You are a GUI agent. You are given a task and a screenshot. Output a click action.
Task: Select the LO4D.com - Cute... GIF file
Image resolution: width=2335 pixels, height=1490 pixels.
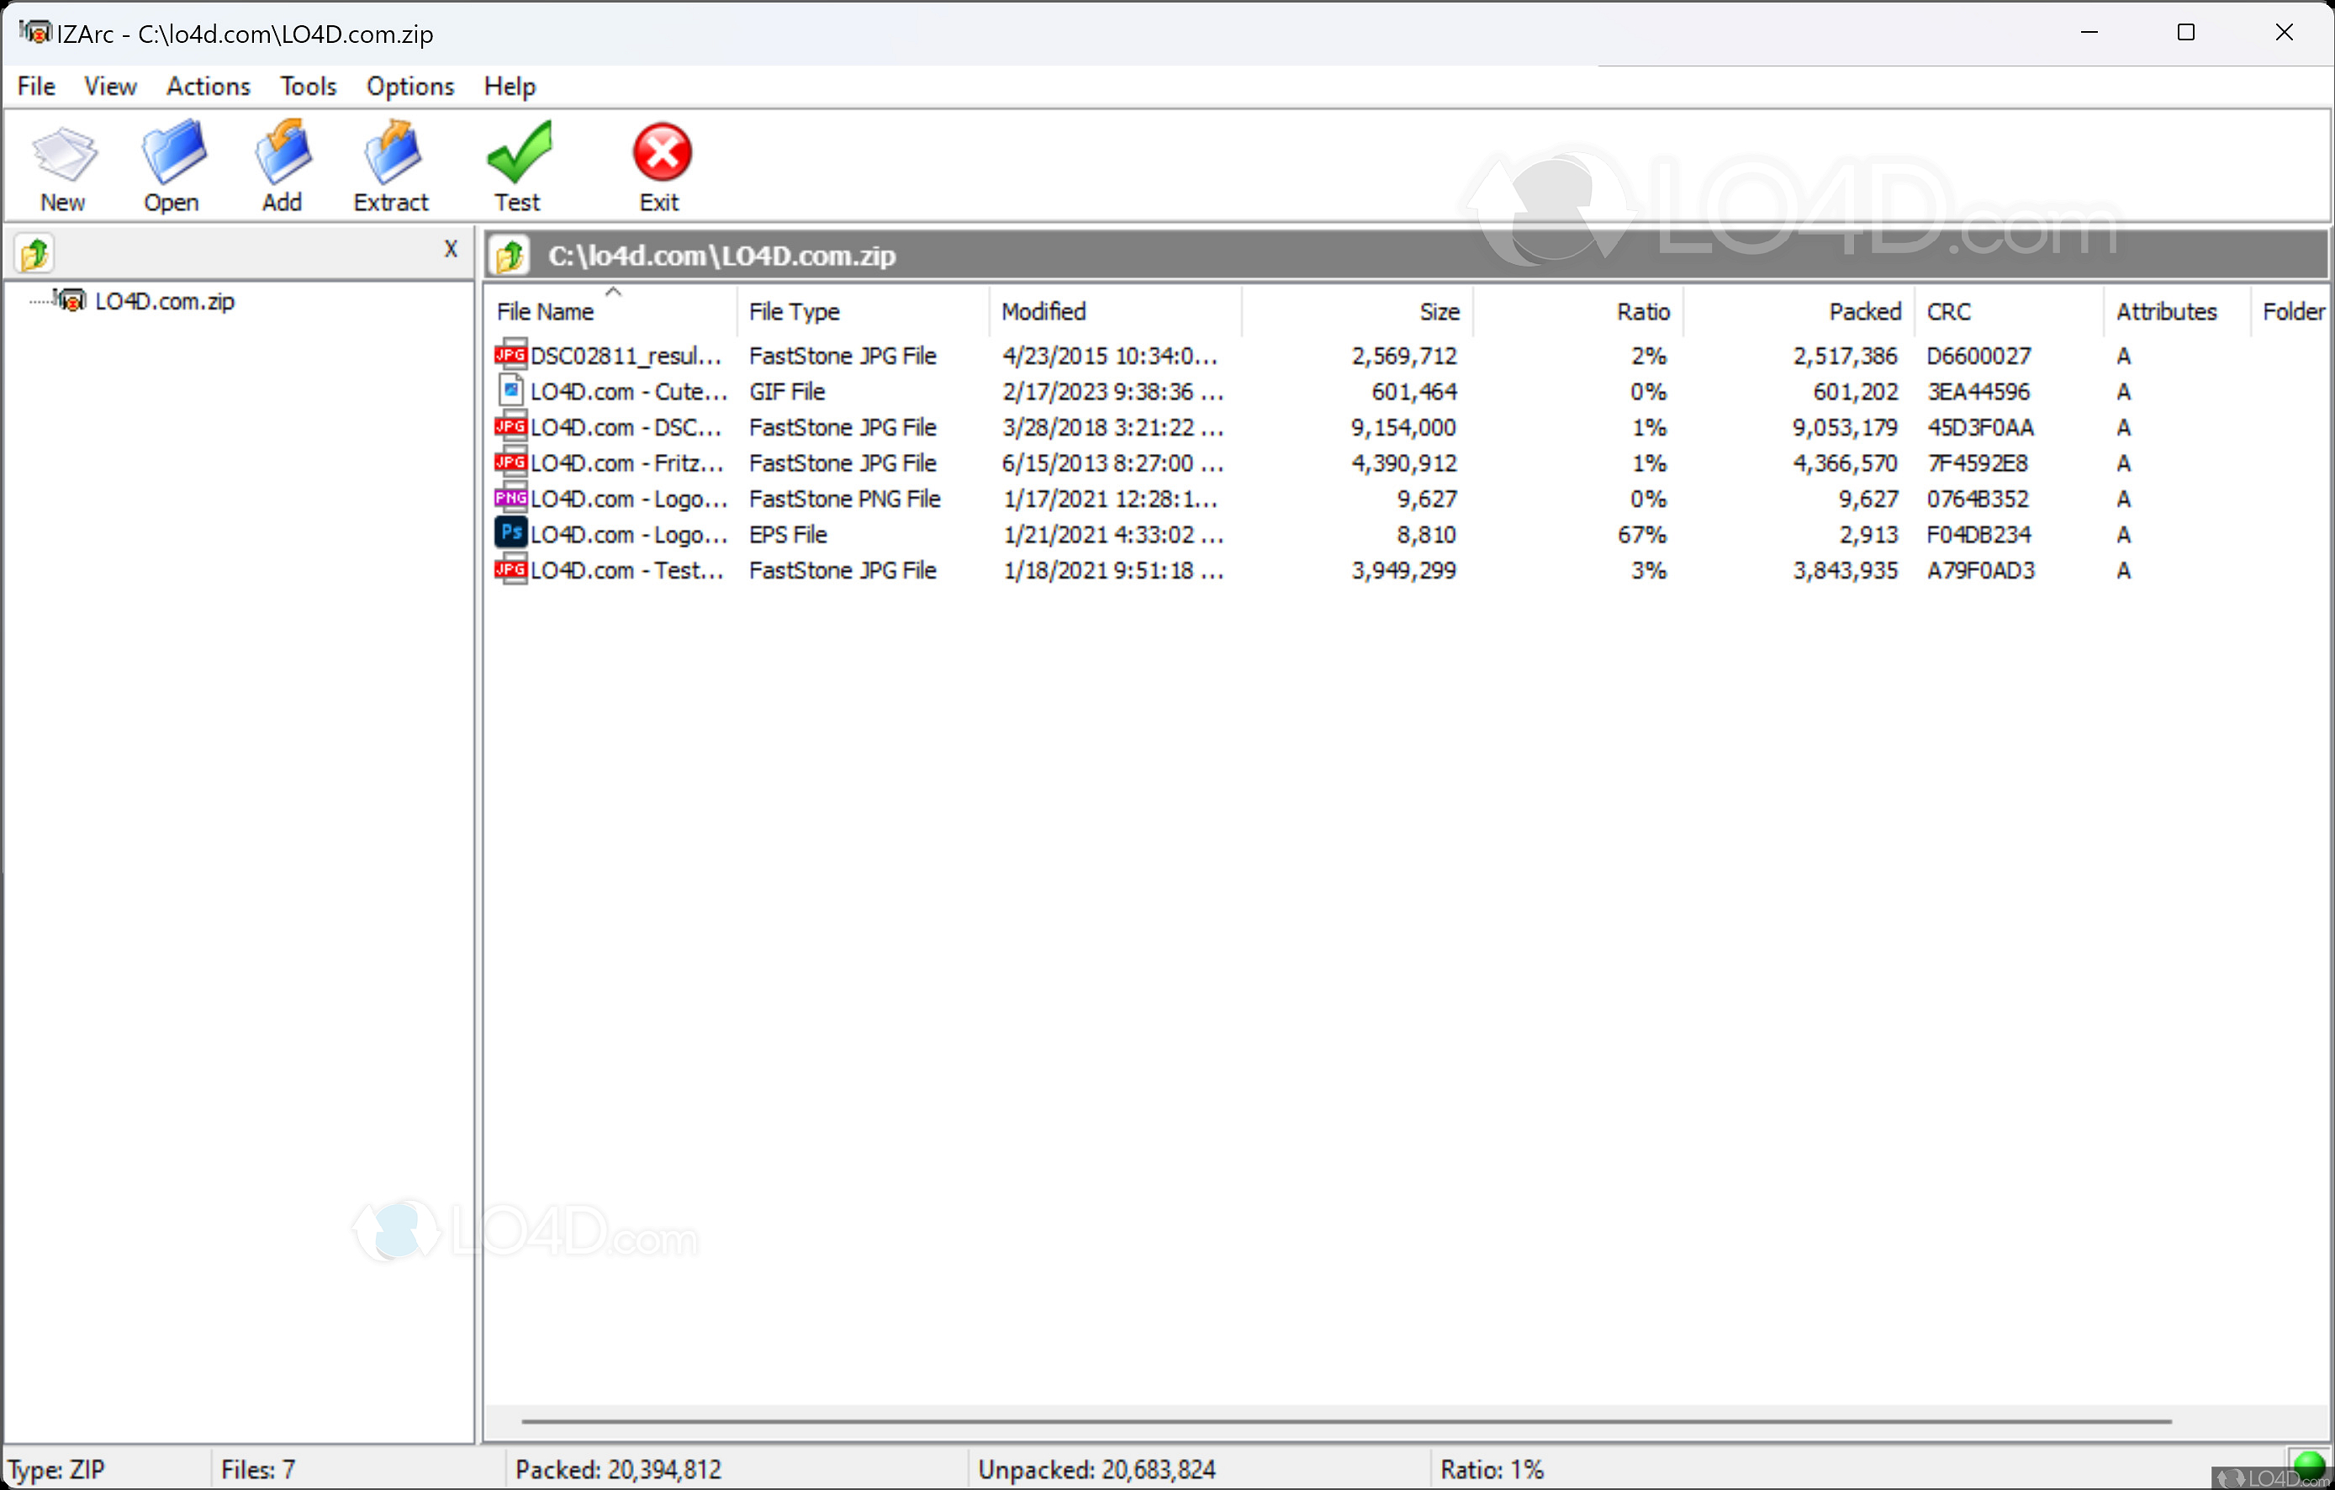628,393
